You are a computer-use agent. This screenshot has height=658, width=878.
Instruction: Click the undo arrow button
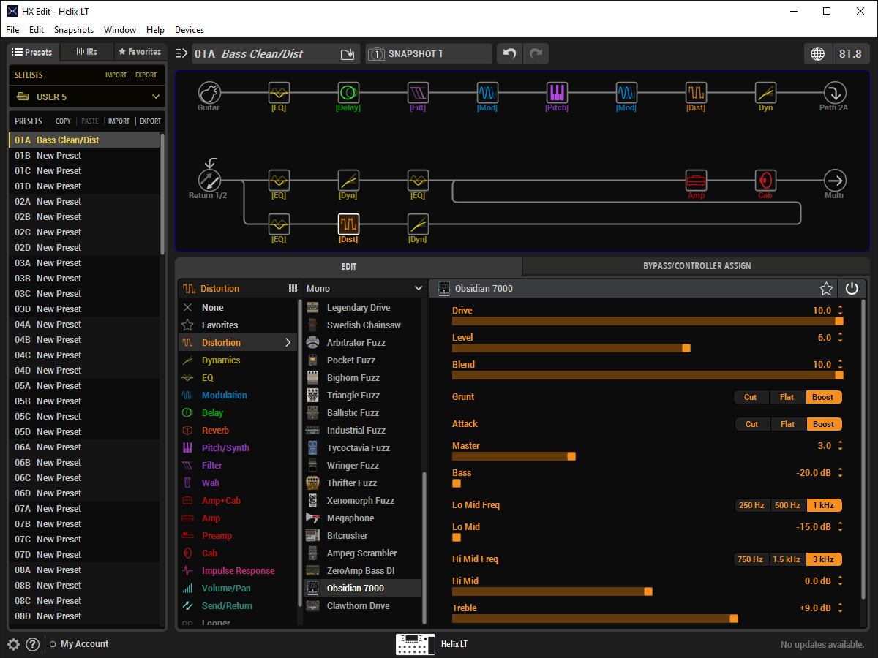click(510, 53)
